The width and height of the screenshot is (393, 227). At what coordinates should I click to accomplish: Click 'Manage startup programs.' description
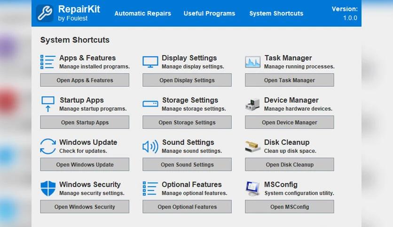tap(93, 109)
